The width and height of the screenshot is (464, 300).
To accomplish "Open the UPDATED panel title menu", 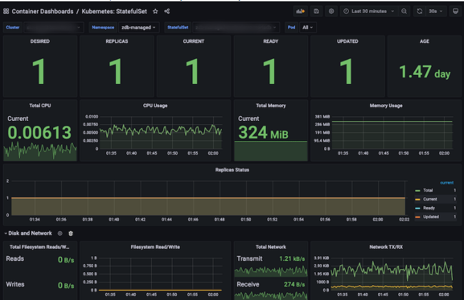I will coord(348,41).
